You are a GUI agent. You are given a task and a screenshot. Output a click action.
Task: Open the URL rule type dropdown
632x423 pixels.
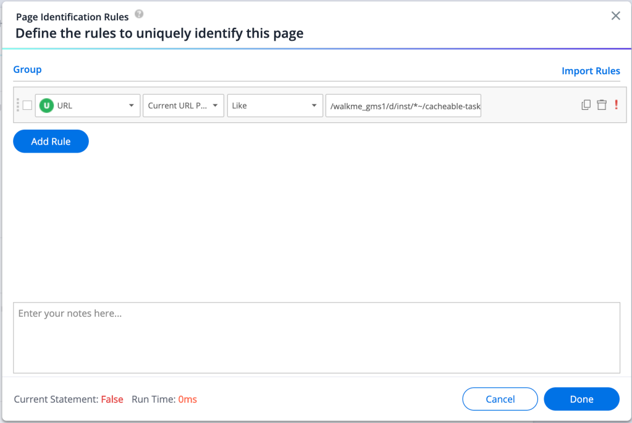[x=87, y=106]
